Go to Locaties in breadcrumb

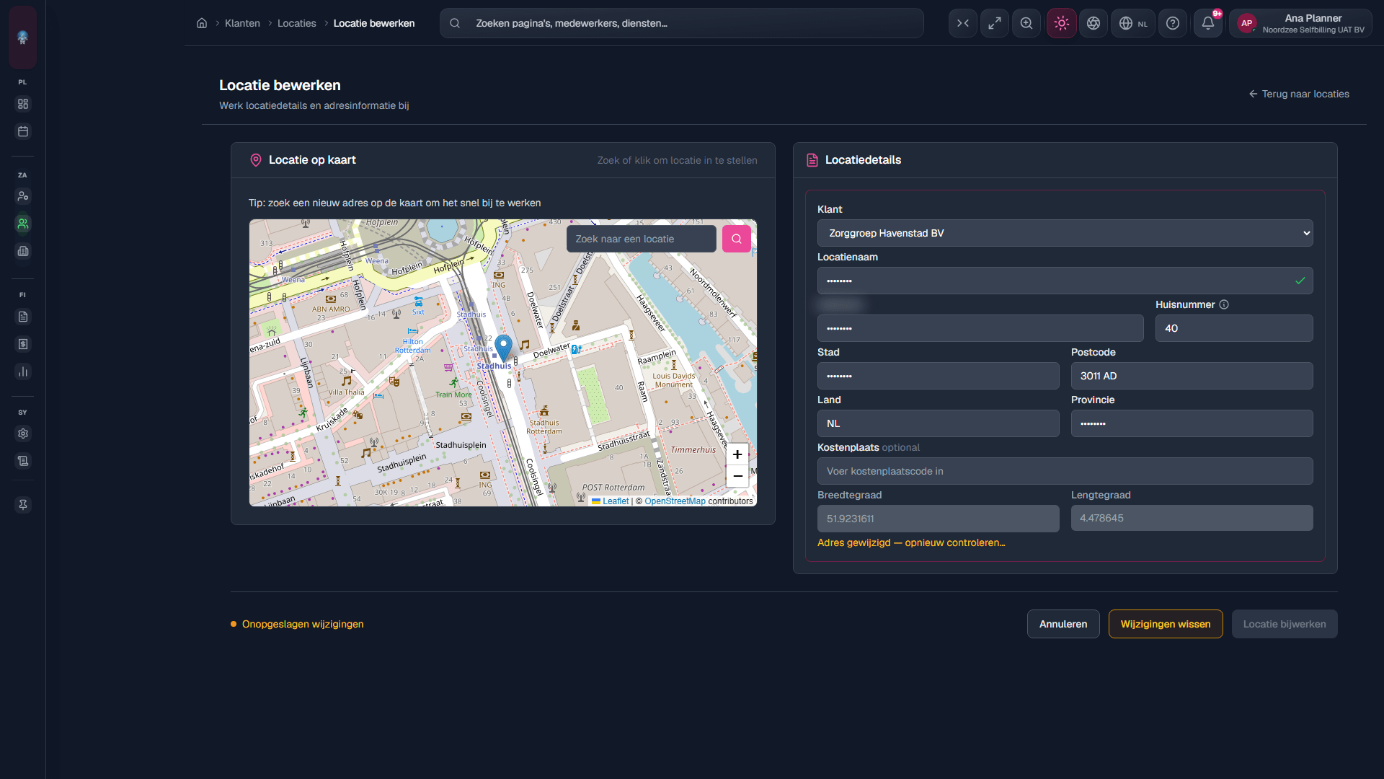297,23
